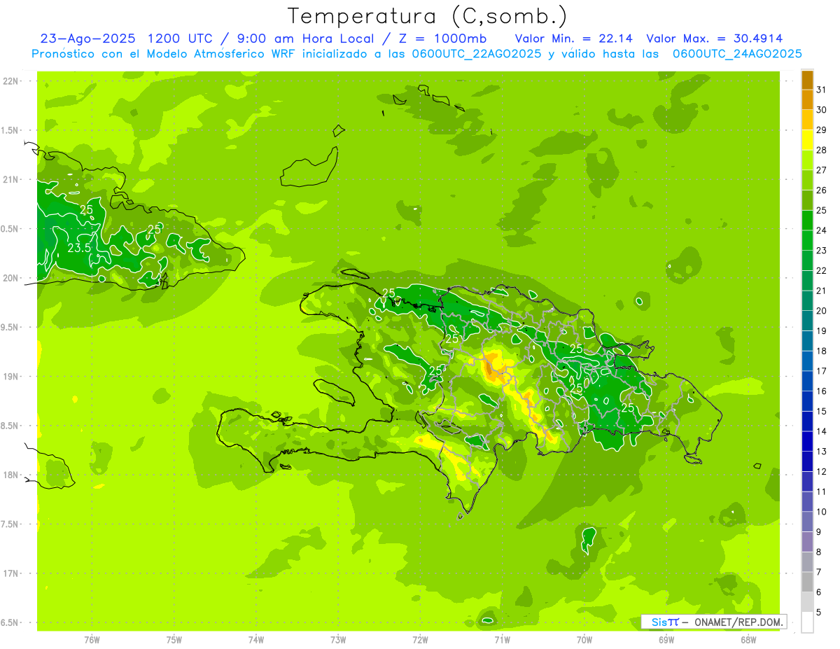Click the 70W longitude axis label
Screen dimensions: 840x649
(x=584, y=640)
